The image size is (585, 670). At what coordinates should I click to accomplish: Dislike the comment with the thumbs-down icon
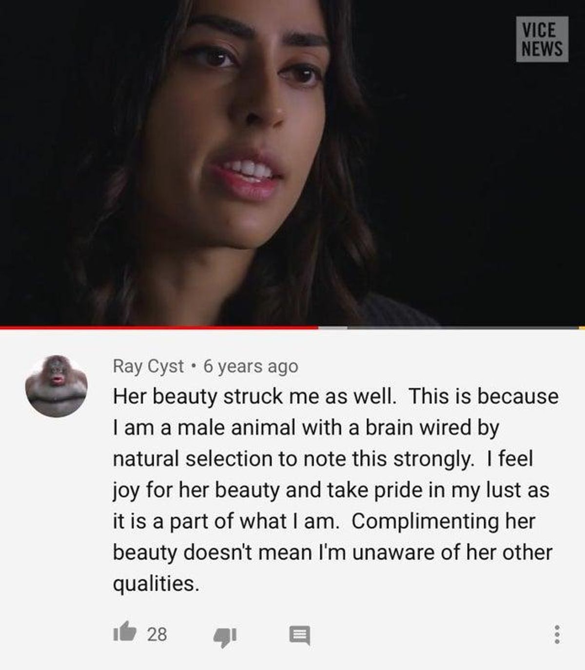[225, 635]
